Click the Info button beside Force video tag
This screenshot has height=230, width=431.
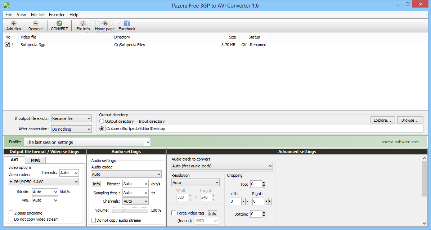point(212,213)
